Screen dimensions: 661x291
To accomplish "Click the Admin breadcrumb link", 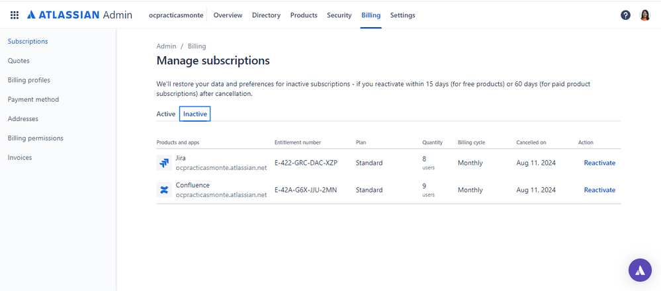I will tap(166, 46).
